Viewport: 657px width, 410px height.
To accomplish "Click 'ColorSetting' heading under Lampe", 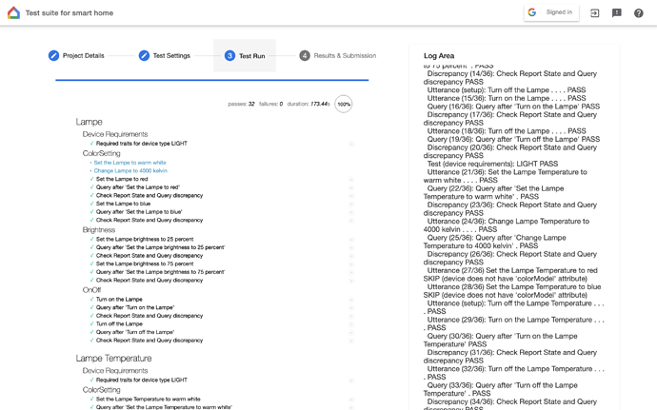I will [101, 153].
